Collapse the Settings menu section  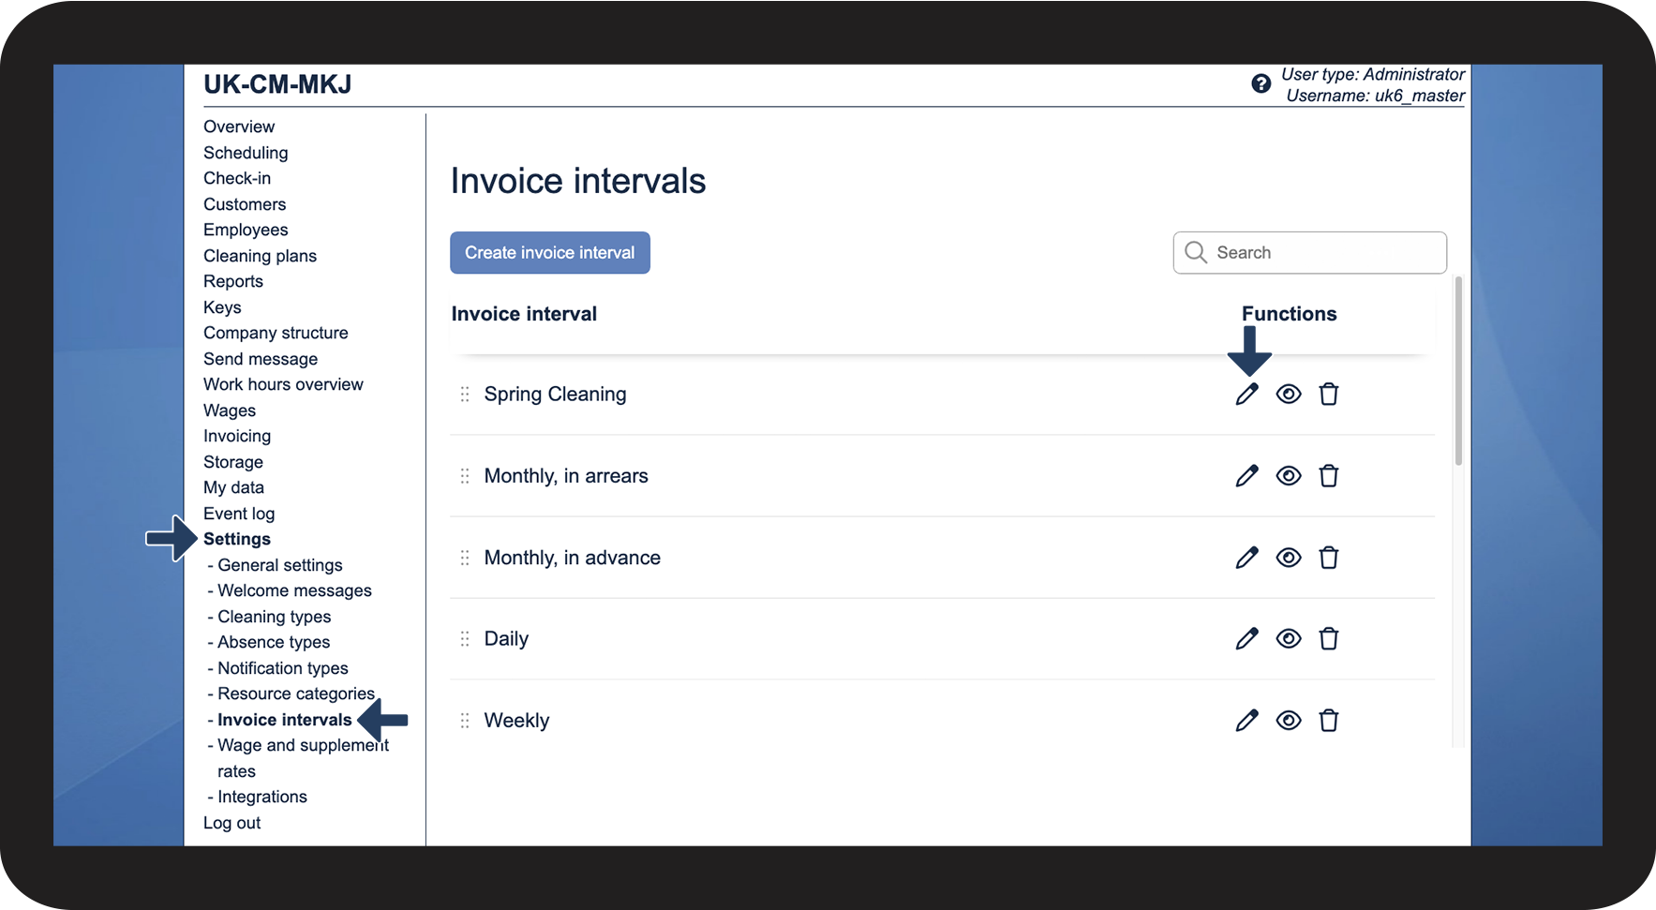(x=237, y=539)
